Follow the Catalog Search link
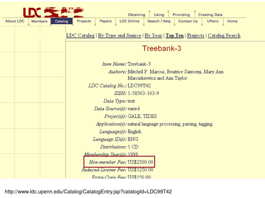Image resolution: width=265 pixels, height=198 pixels. click(x=224, y=36)
